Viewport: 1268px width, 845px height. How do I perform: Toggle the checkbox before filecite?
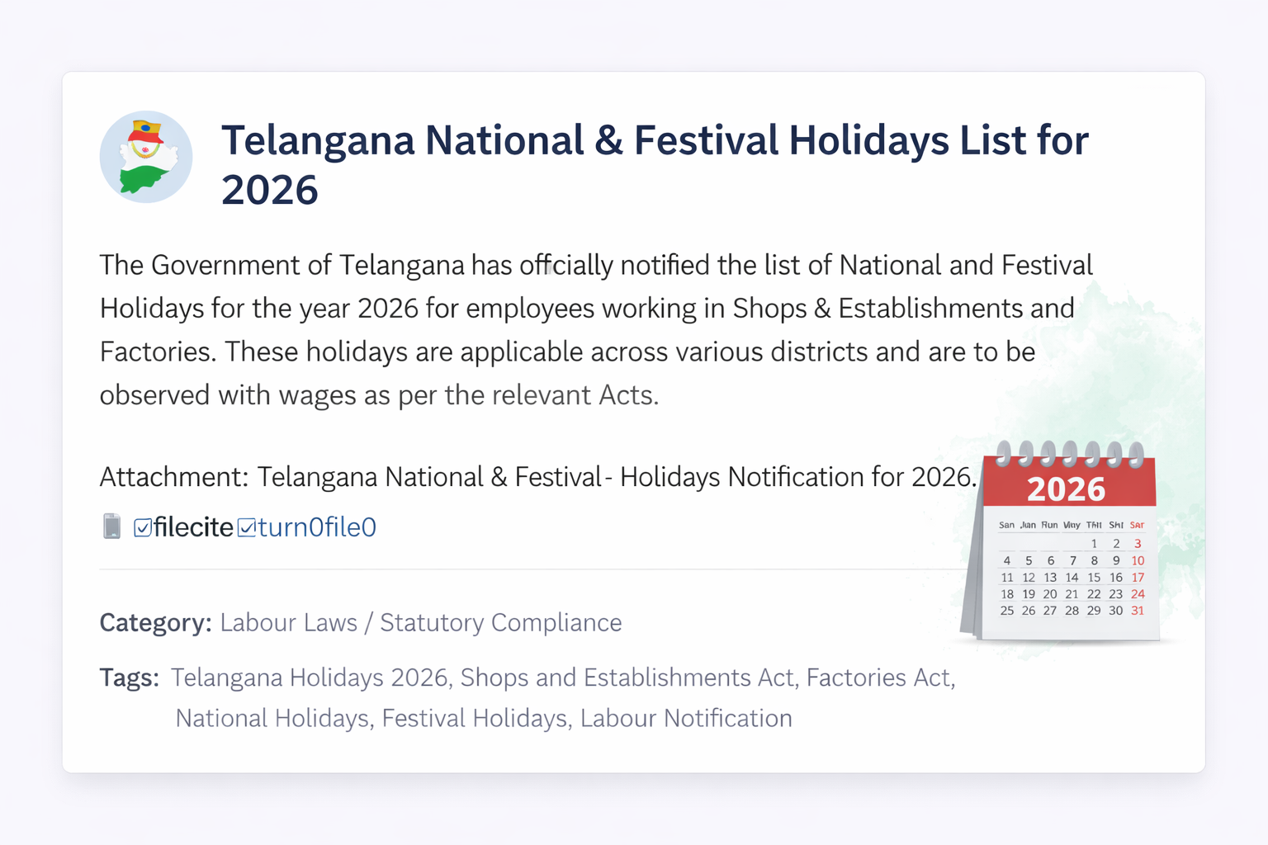pyautogui.click(x=143, y=527)
